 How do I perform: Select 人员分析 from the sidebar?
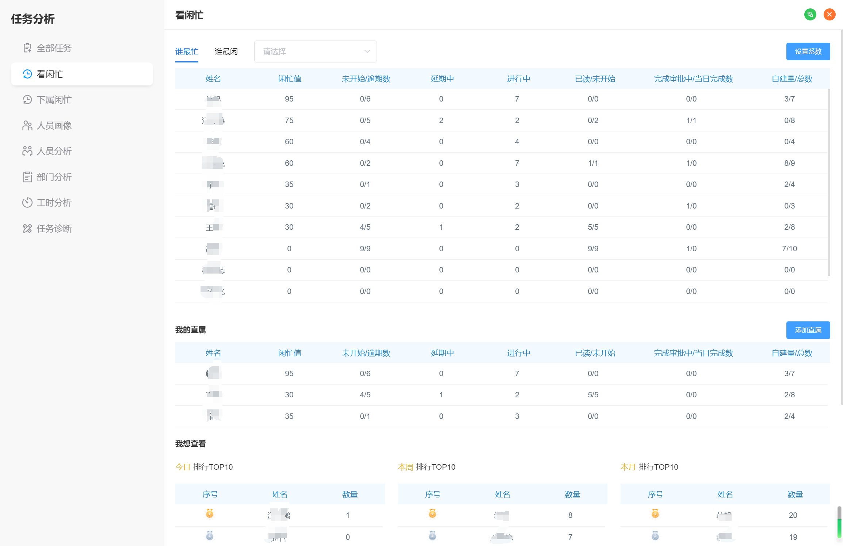click(54, 151)
